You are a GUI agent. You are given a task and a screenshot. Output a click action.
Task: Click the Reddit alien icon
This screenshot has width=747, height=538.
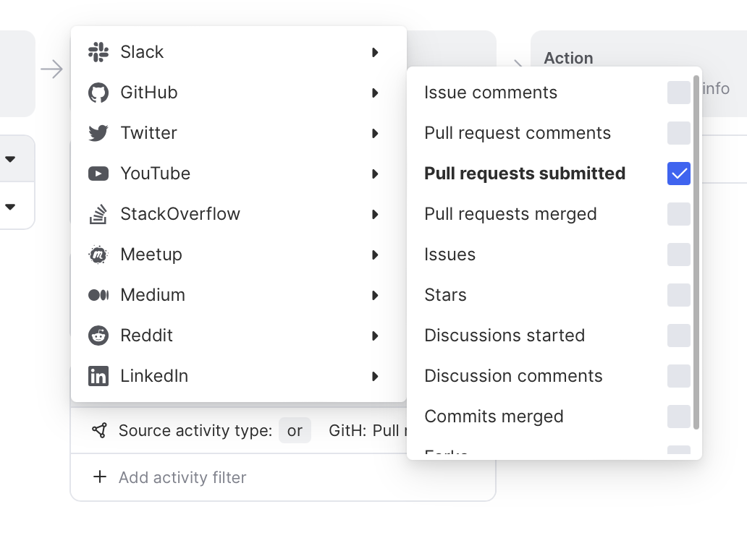point(98,336)
